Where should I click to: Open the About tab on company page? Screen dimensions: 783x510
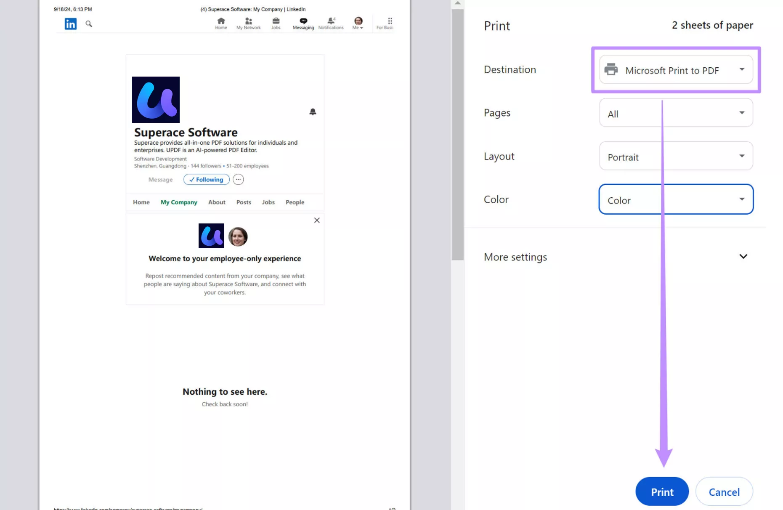217,202
